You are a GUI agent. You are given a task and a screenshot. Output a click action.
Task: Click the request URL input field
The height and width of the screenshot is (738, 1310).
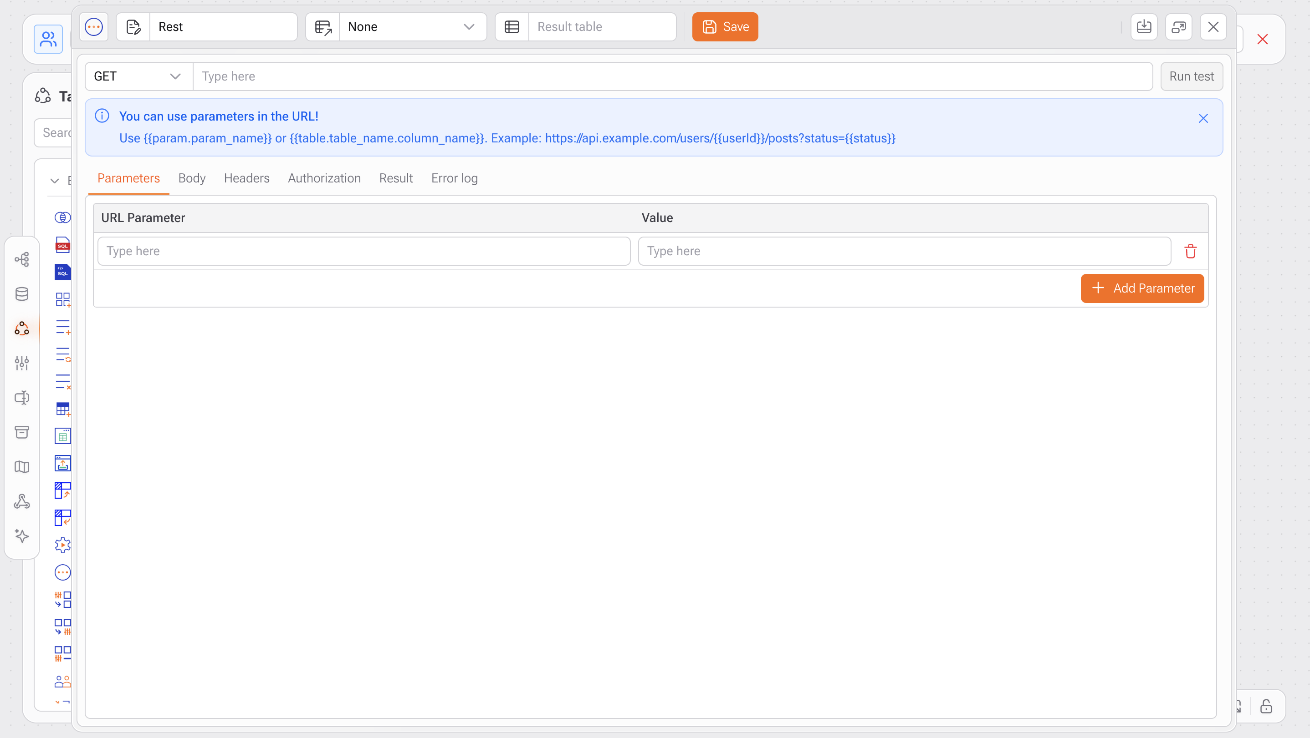[671, 77]
